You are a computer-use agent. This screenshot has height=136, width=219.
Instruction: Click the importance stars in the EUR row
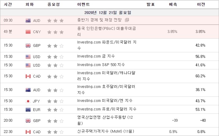tap(56, 110)
